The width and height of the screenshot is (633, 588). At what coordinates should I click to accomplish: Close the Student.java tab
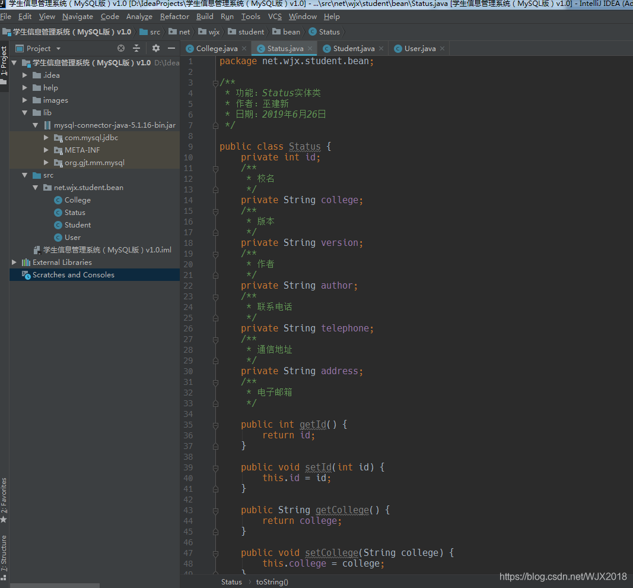click(x=381, y=49)
